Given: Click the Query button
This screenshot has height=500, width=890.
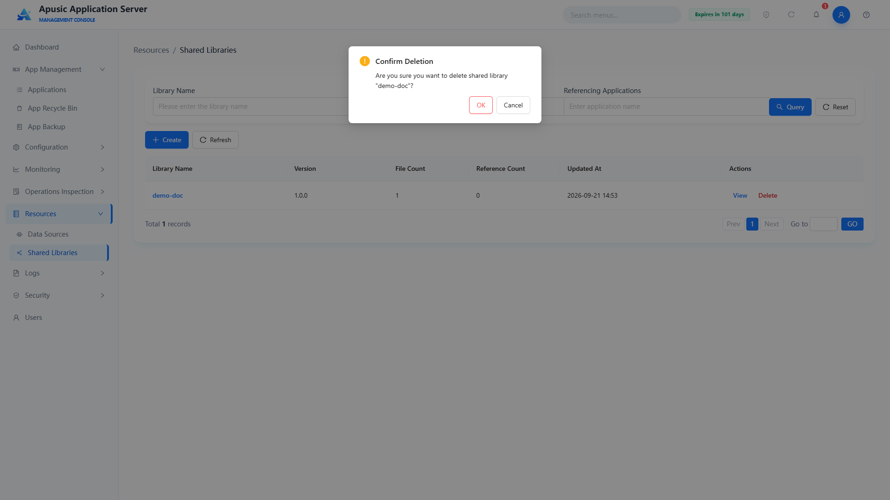Looking at the screenshot, I should point(790,107).
